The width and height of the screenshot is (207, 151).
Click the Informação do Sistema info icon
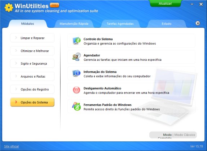pyautogui.click(x=76, y=73)
